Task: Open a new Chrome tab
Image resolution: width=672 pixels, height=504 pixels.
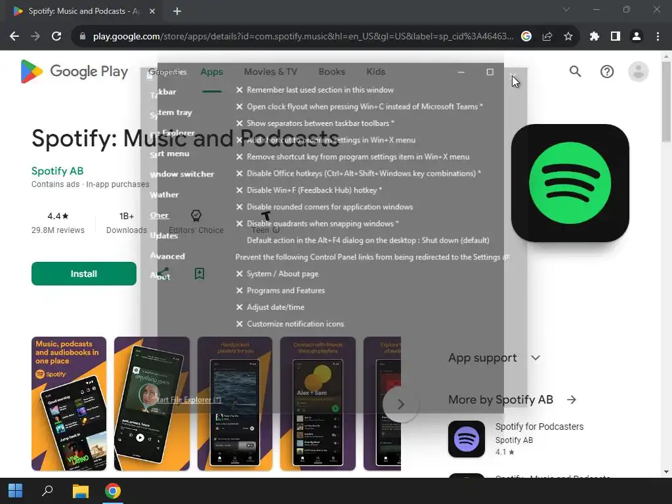Action: (177, 11)
